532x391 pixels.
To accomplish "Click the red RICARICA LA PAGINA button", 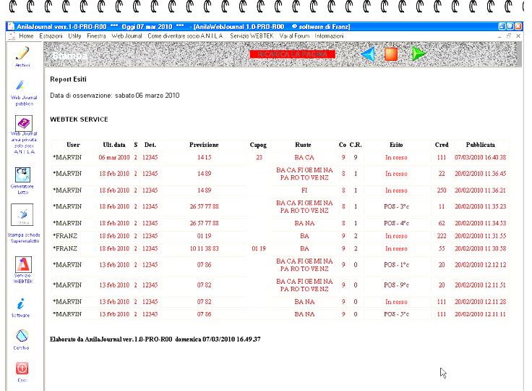I will [x=292, y=54].
